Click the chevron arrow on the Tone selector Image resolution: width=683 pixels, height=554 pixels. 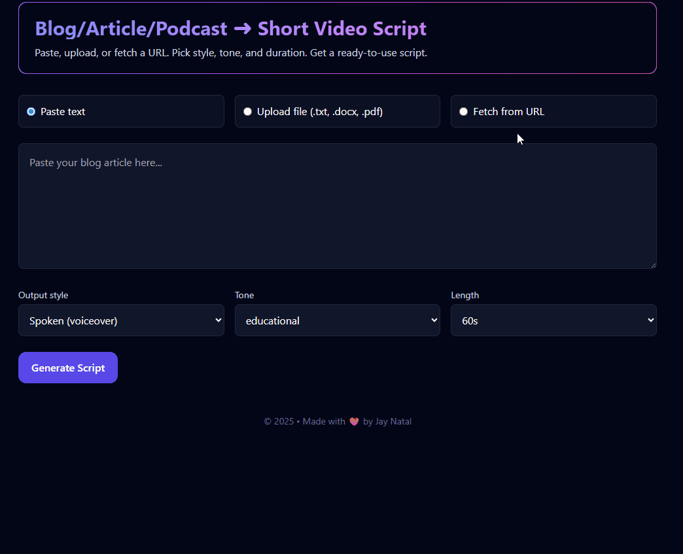coord(434,320)
